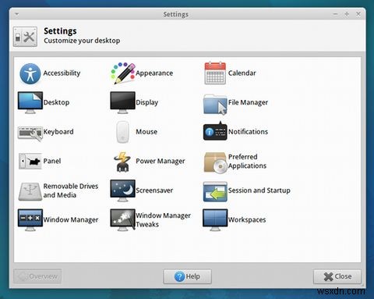Open the Preferred Applications box icon
The width and height of the screenshot is (374, 299).
point(215,162)
